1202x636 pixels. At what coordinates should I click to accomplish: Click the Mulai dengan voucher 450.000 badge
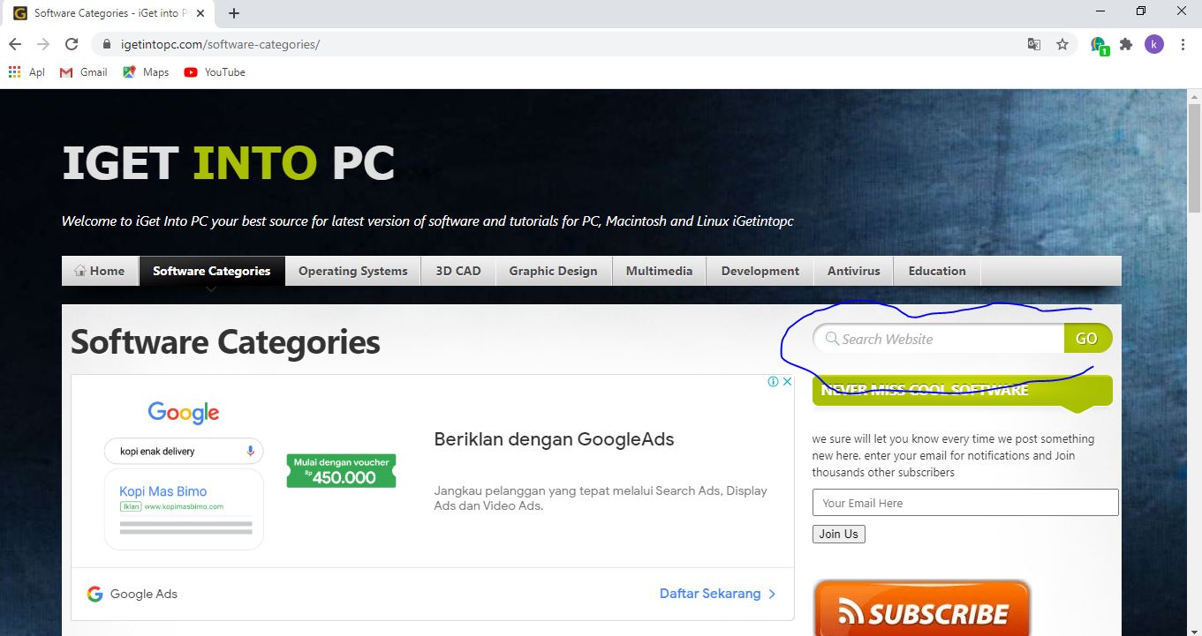[342, 471]
